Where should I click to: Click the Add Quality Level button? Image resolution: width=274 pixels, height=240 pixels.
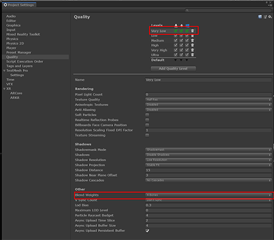(x=173, y=68)
